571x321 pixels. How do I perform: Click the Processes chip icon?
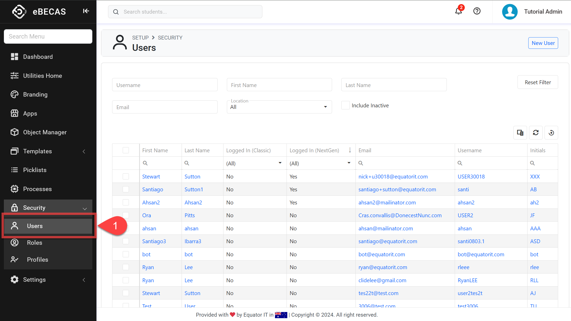point(14,189)
